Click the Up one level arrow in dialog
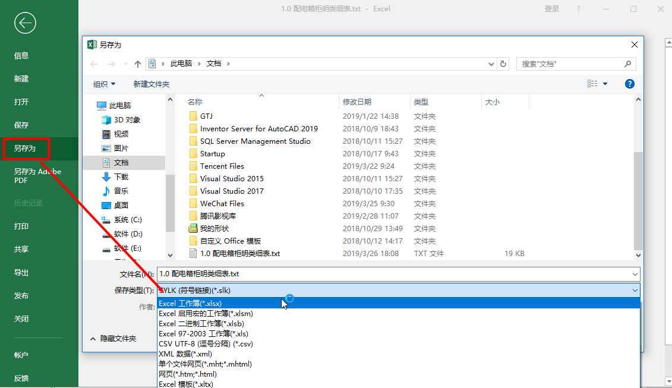 click(138, 64)
